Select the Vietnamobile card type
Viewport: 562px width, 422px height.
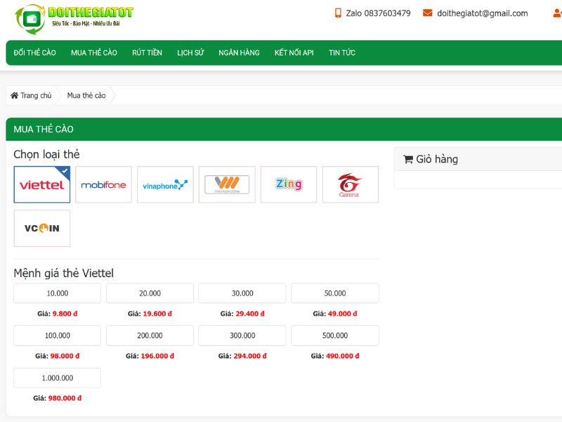pos(227,184)
